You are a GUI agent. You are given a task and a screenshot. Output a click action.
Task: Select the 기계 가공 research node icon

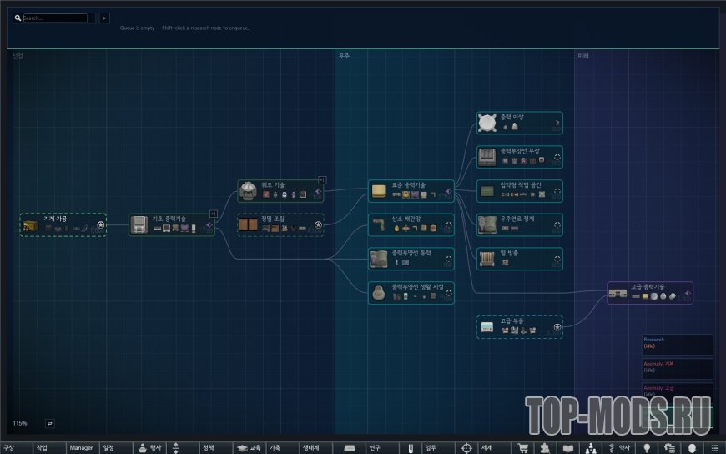pos(31,225)
